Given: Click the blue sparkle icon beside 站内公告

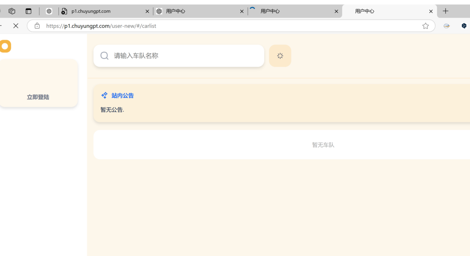Looking at the screenshot, I should tap(104, 96).
